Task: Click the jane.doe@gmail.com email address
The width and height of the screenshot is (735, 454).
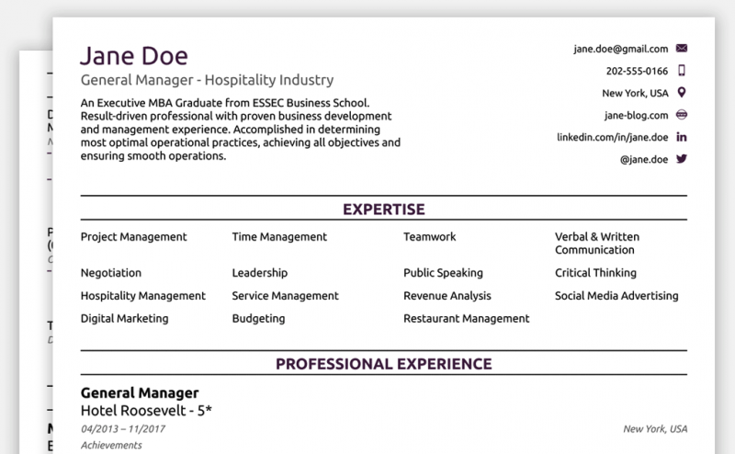Action: (x=621, y=50)
